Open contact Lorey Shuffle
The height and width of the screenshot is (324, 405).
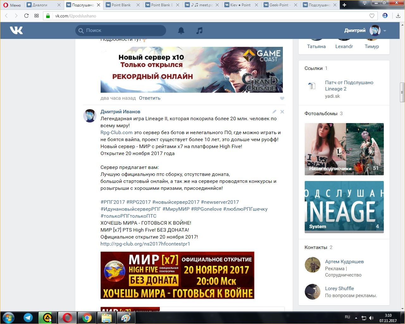pos(340,289)
